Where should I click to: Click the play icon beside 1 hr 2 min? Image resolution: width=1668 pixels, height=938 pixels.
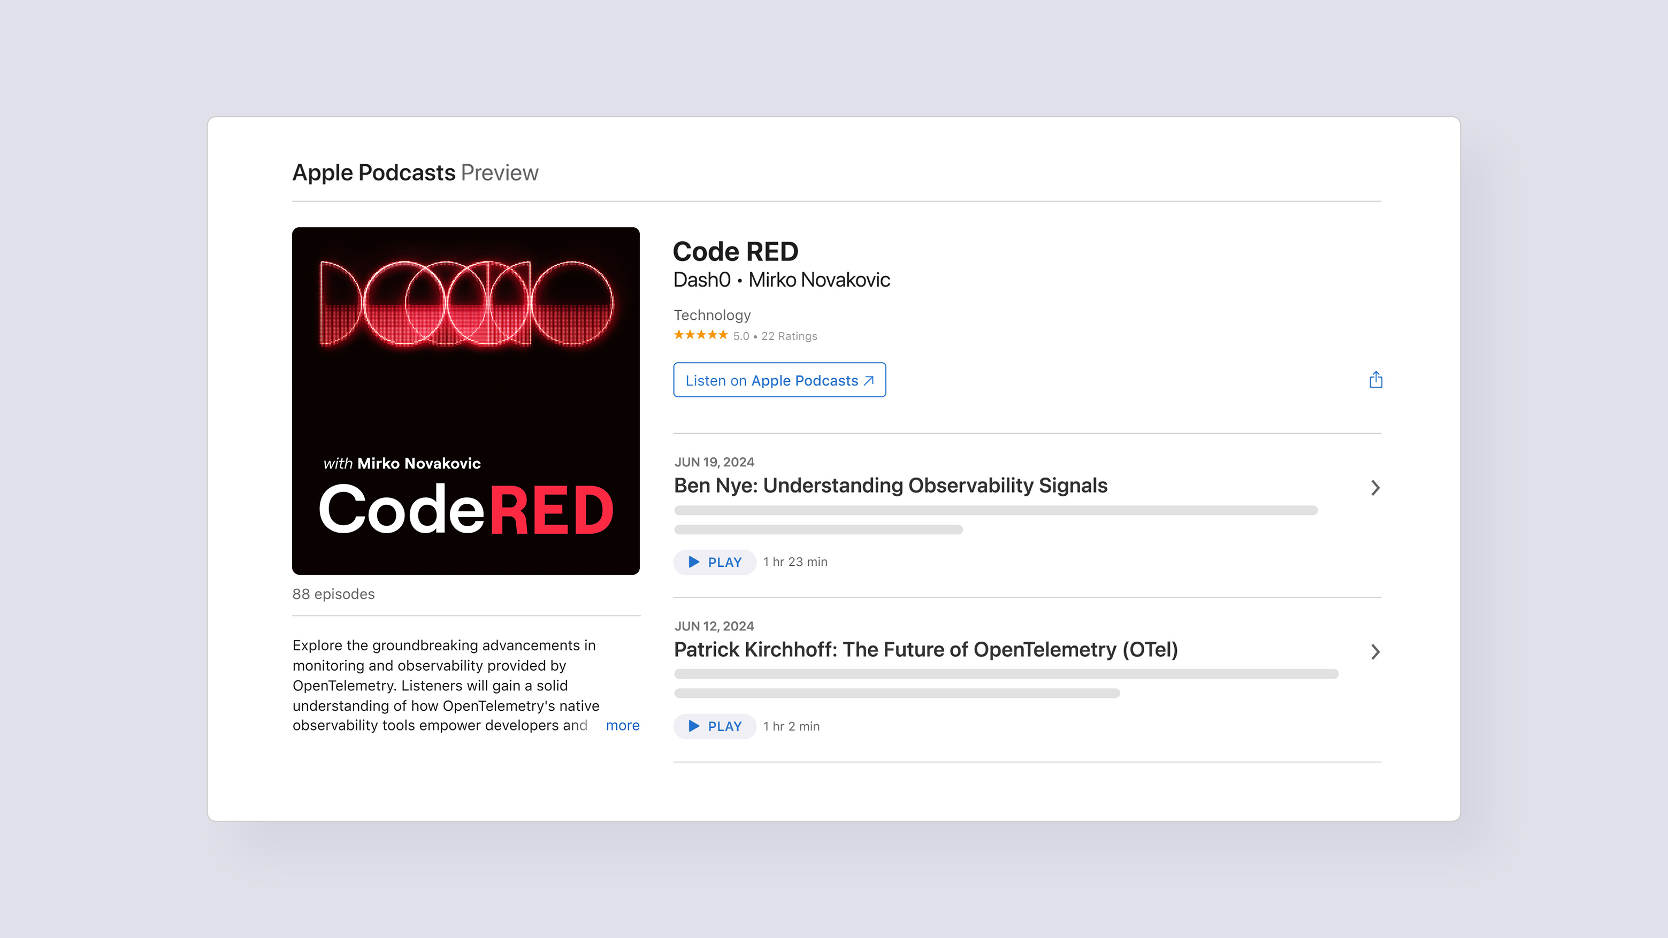point(693,726)
